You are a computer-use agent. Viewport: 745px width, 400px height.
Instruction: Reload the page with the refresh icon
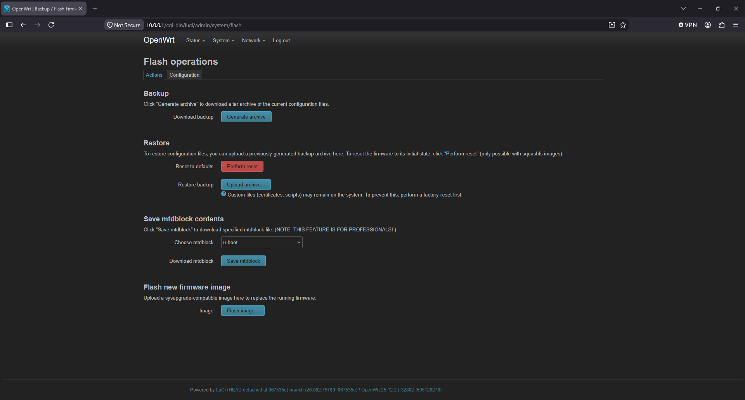51,25
